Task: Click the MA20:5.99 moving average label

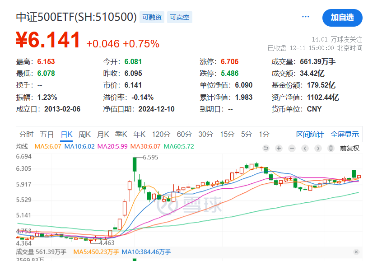Action: click(112, 146)
